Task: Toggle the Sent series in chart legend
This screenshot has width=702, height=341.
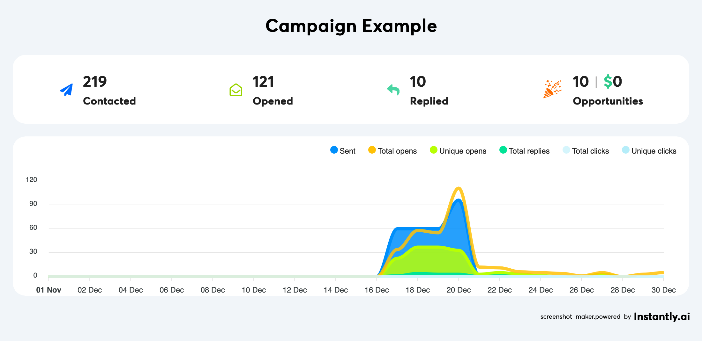Action: (343, 151)
